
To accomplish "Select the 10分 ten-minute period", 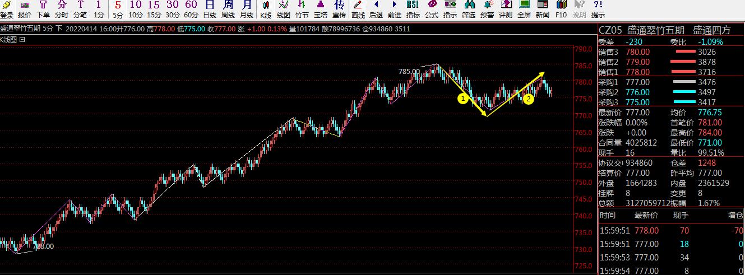I will [136, 10].
